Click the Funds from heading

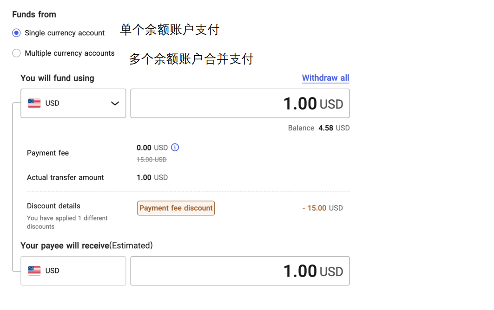[x=34, y=14]
